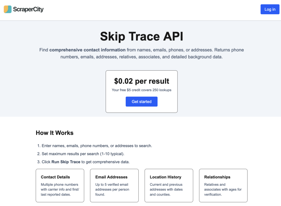Click the How It Works heading

click(55, 133)
